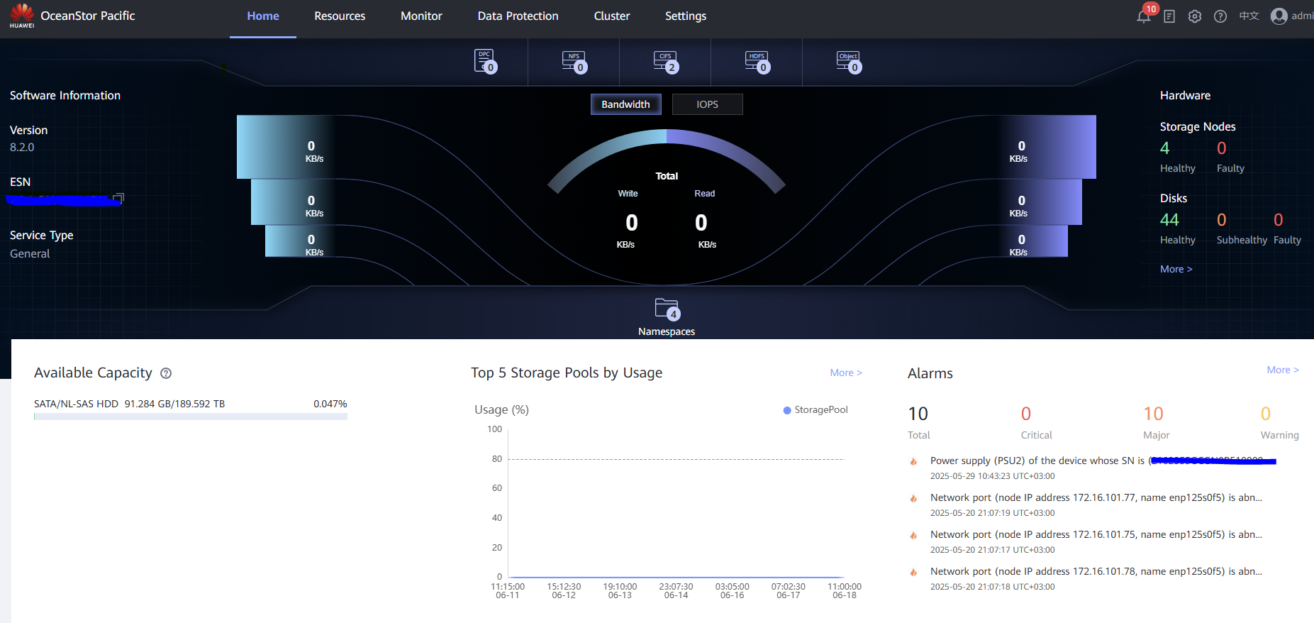The height and width of the screenshot is (623, 1314).
Task: Click the General service type value
Action: click(x=30, y=253)
